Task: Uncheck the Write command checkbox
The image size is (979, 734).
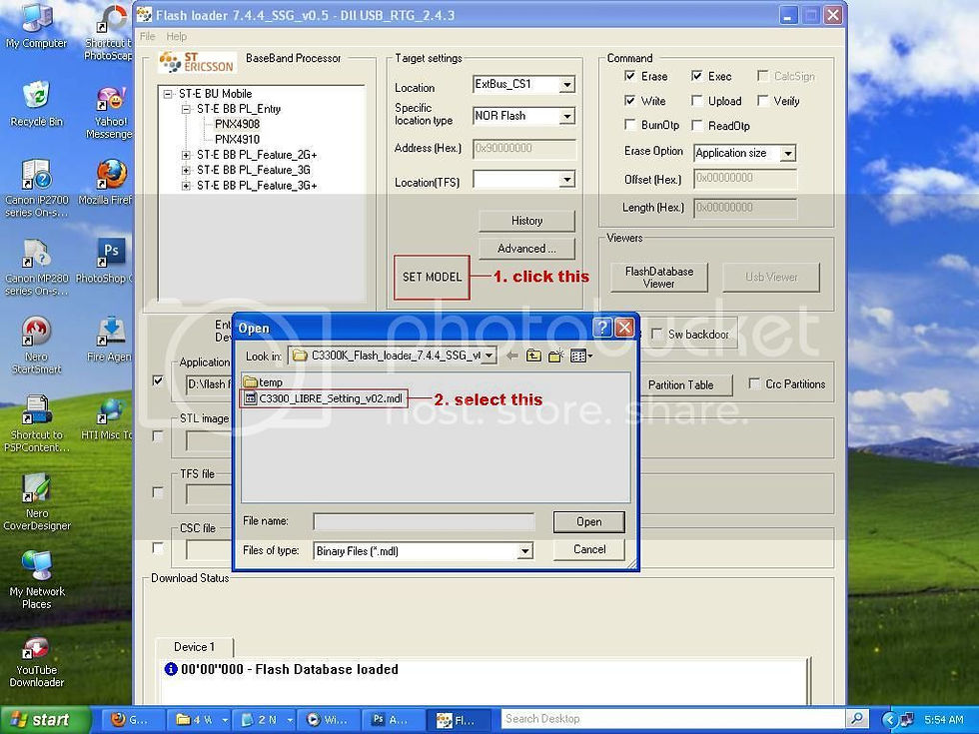Action: tap(629, 100)
